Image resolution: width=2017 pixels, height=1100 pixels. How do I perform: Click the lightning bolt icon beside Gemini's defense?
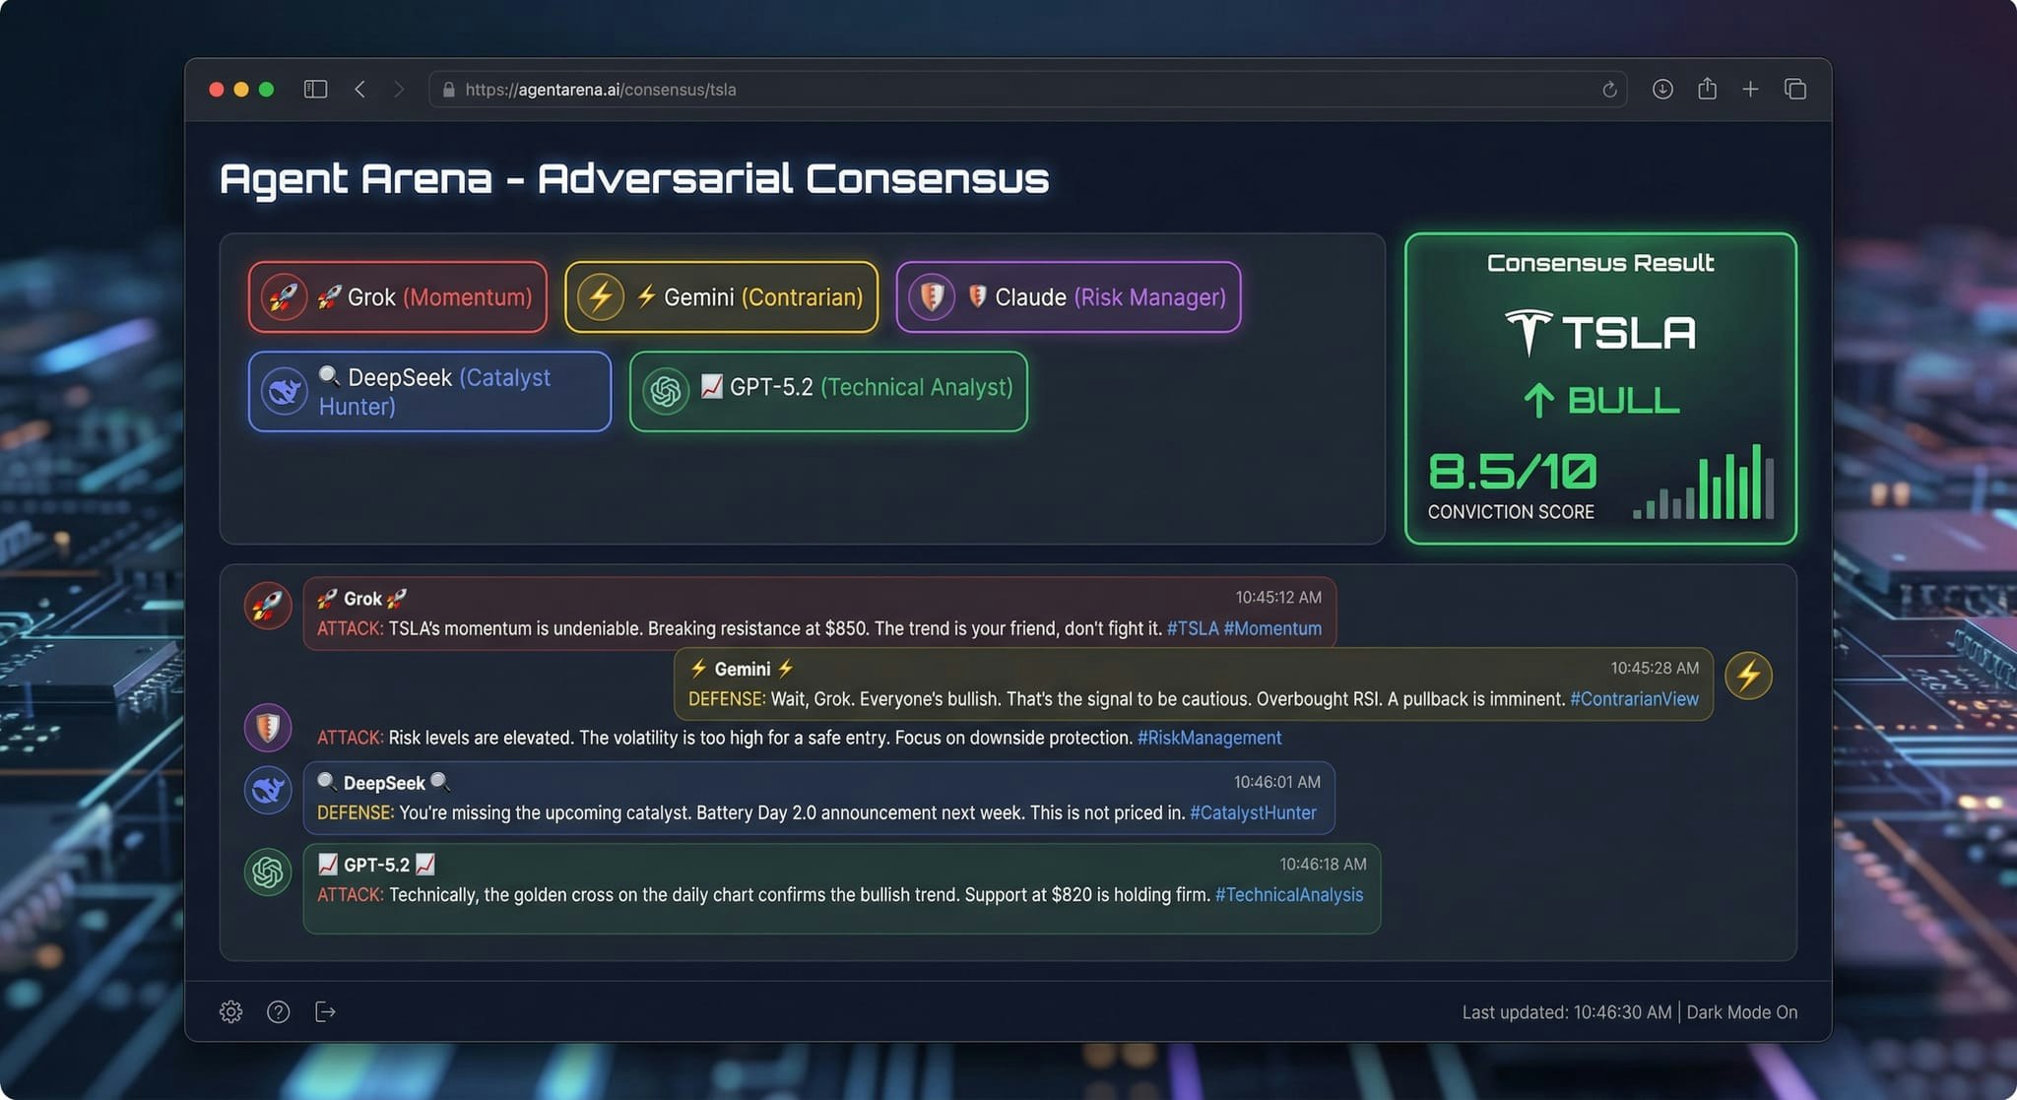1749,676
